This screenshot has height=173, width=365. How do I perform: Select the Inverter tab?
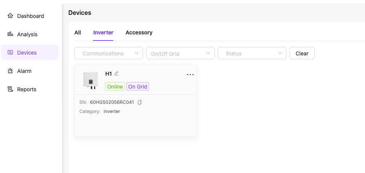[x=103, y=32]
